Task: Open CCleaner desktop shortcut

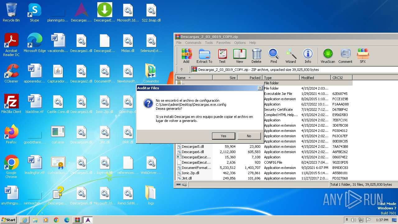Action: (x=11, y=73)
